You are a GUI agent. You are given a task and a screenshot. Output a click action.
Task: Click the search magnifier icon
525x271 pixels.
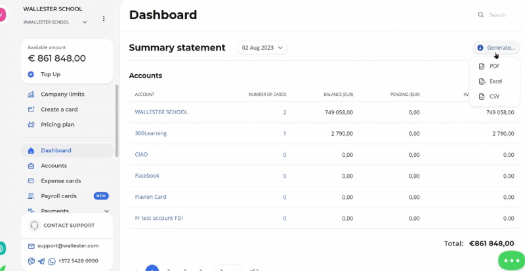pyautogui.click(x=481, y=15)
